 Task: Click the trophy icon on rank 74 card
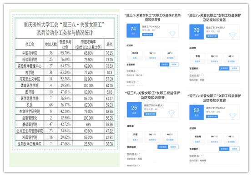pos(172,34)
